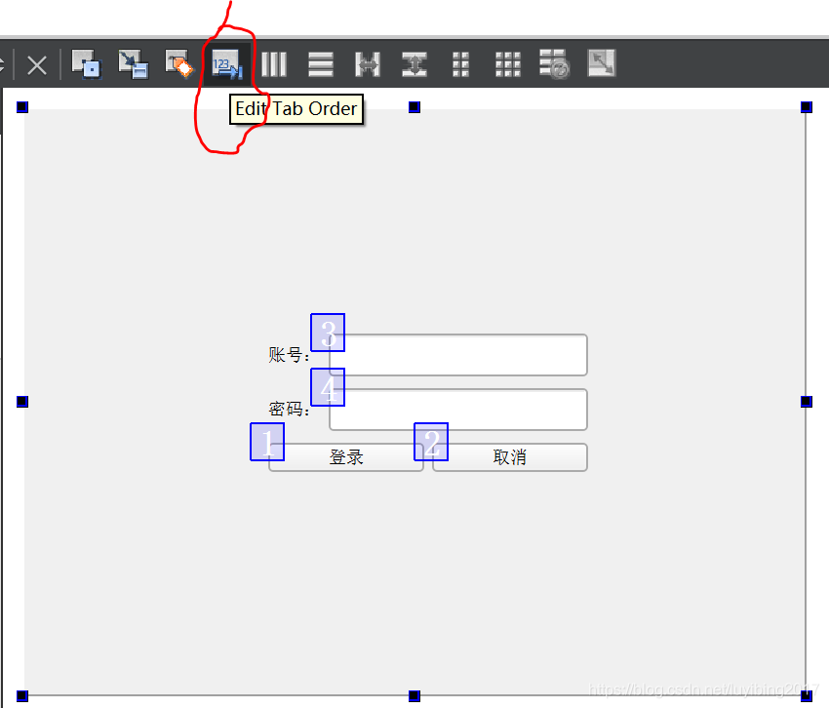Click the 账号 account input field

pos(458,355)
